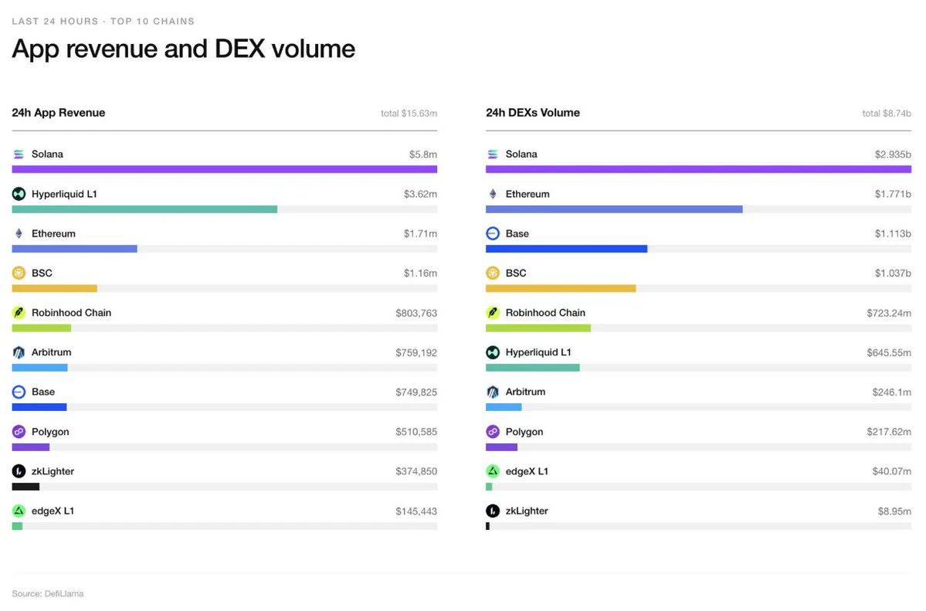Click the Arbitrum icon in DEXs Volume list
Viewport: 926px width, 611px height.
(493, 392)
